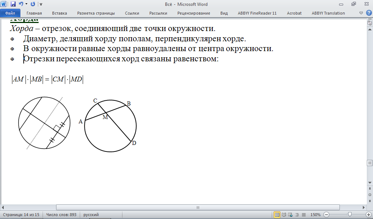Open the undo history dropdown arrow

(26, 4)
